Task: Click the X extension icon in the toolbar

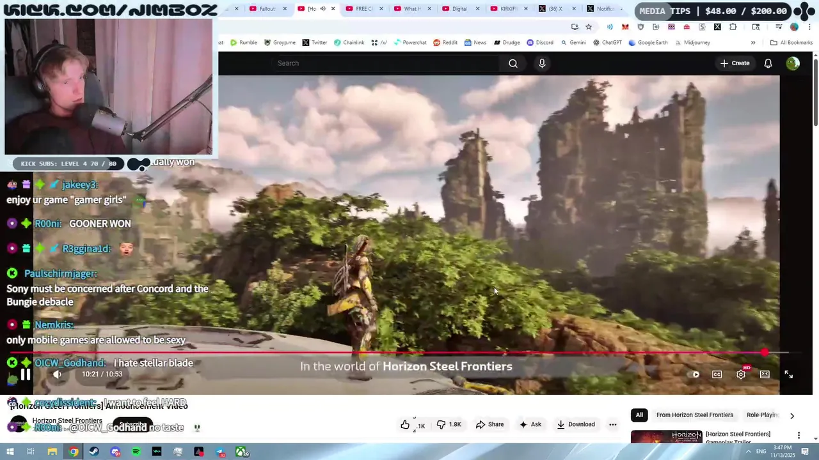Action: tap(717, 27)
